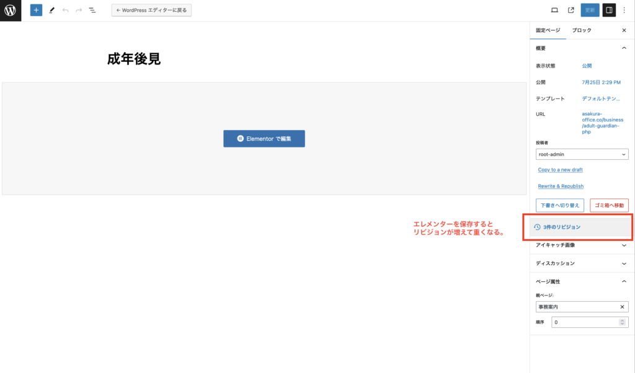Image resolution: width=635 pixels, height=373 pixels.
Task: Click the redo arrow icon
Action: point(79,11)
